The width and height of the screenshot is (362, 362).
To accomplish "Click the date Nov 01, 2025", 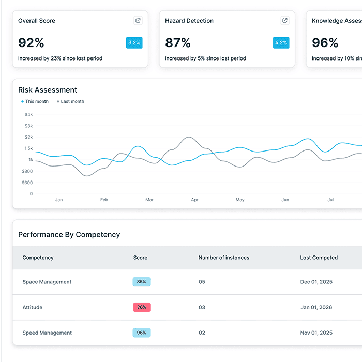I will coord(316,333).
